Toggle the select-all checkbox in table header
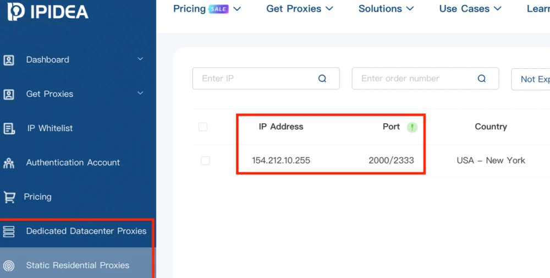The height and width of the screenshot is (278, 550). [x=203, y=127]
